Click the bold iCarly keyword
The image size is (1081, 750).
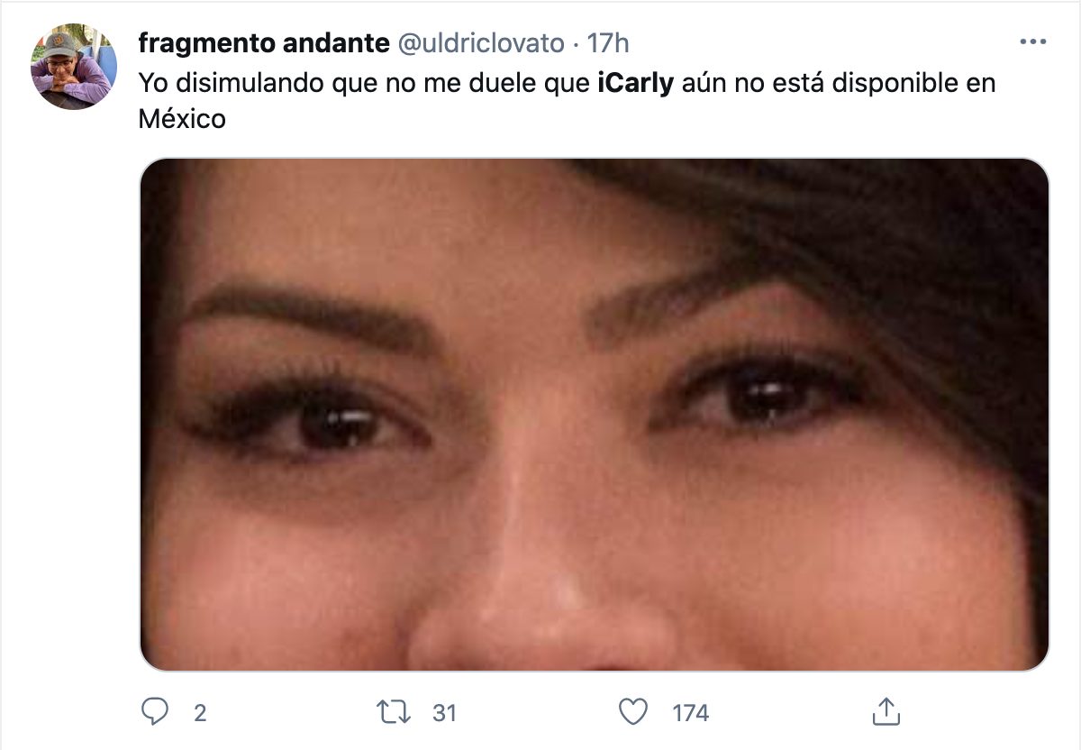pyautogui.click(x=635, y=84)
